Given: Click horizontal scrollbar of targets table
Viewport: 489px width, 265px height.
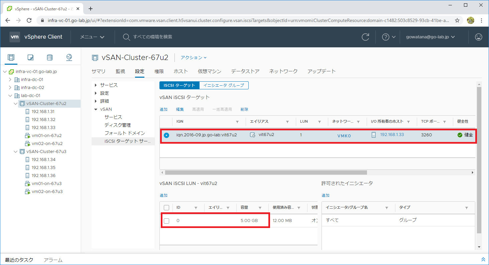Looking at the screenshot, I should [x=266, y=173].
